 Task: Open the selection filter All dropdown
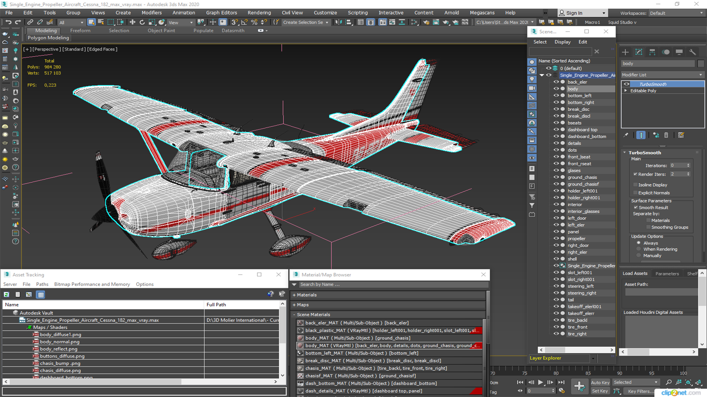pos(71,22)
